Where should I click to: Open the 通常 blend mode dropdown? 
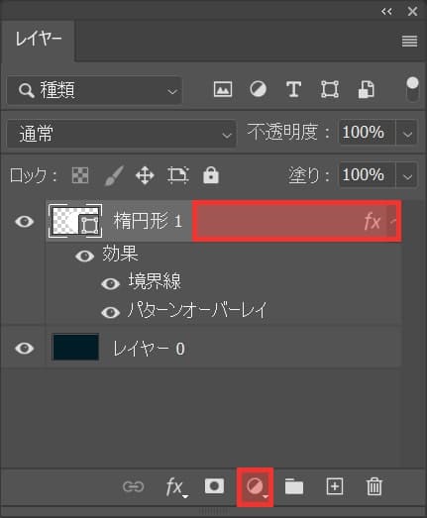(121, 134)
